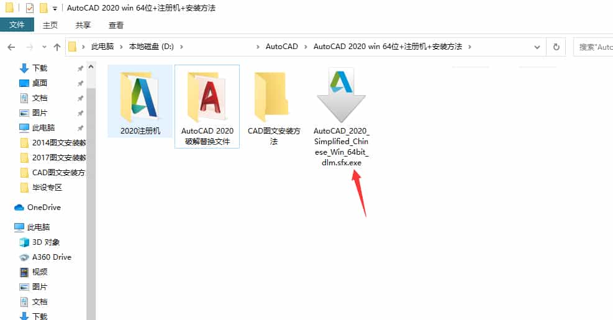Select 此电脑 root node in navigation pane
Viewport: 613px width, 320px height.
pyautogui.click(x=32, y=227)
